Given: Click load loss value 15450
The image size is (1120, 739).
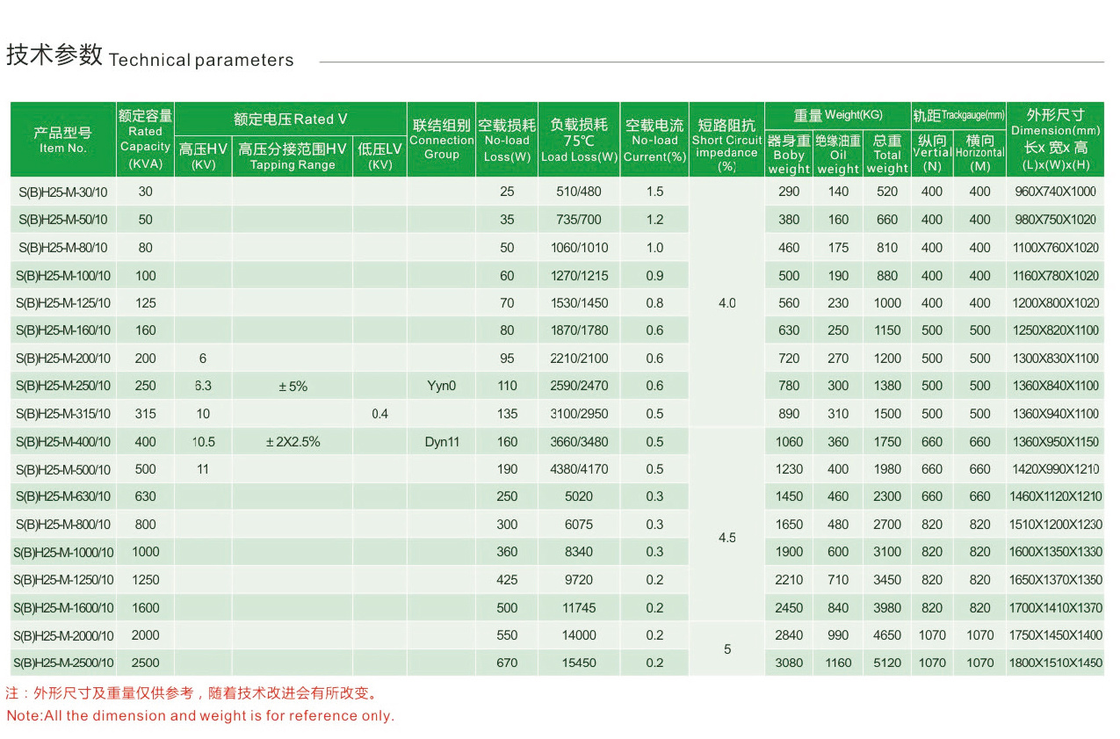Looking at the screenshot, I should (x=579, y=663).
